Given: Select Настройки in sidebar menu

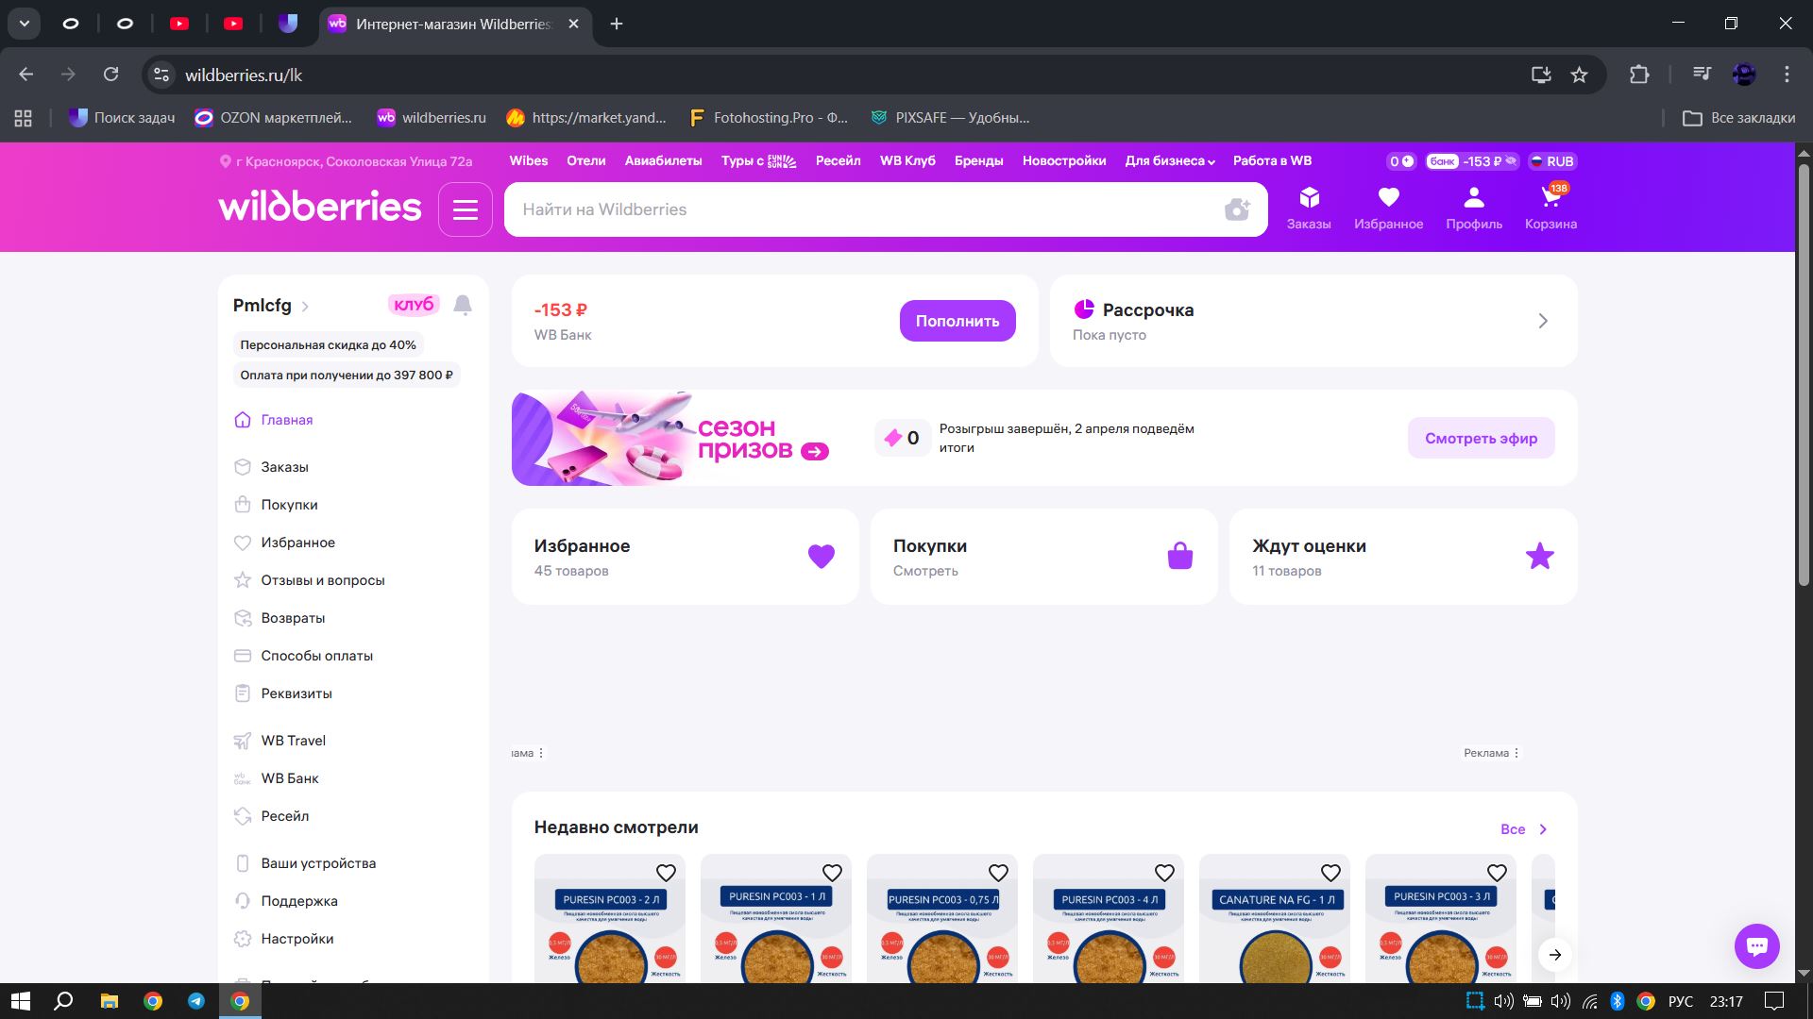Looking at the screenshot, I should [297, 939].
